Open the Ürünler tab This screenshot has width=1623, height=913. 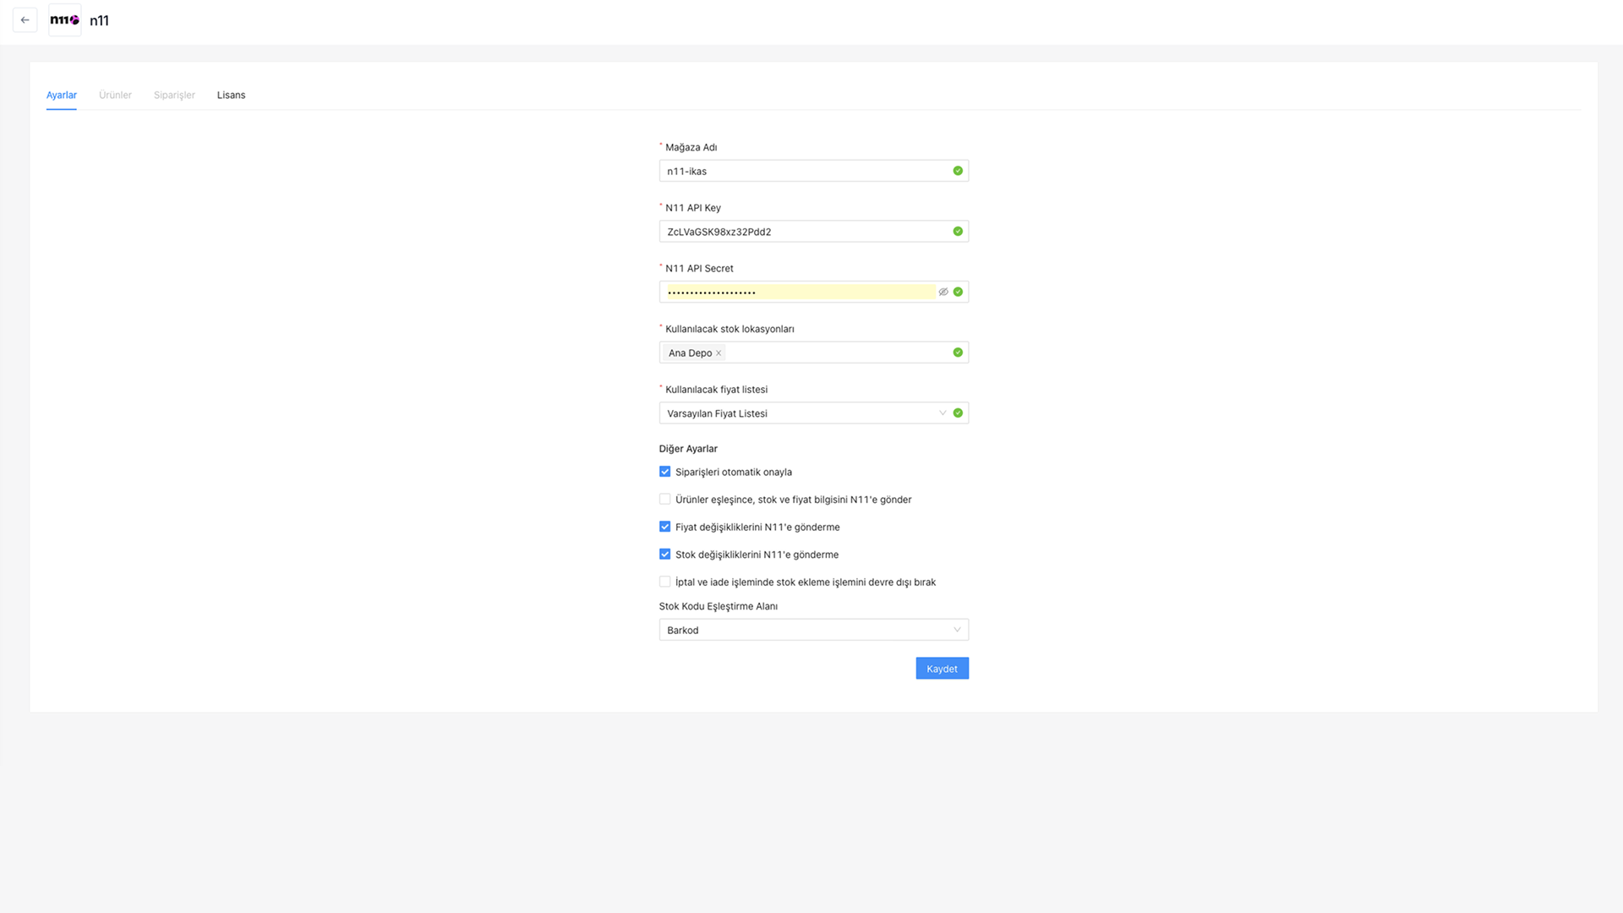115,95
